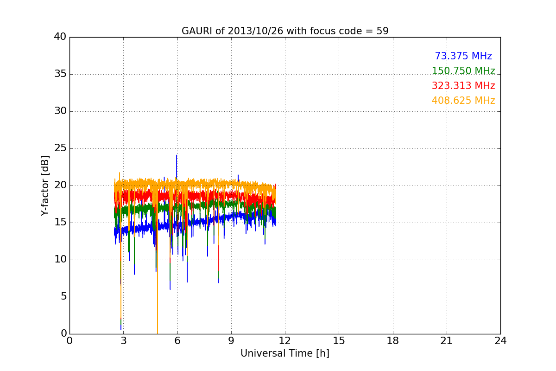The image size is (556, 371).
Task: Select the y-axis tick label 40
Action: 60,37
